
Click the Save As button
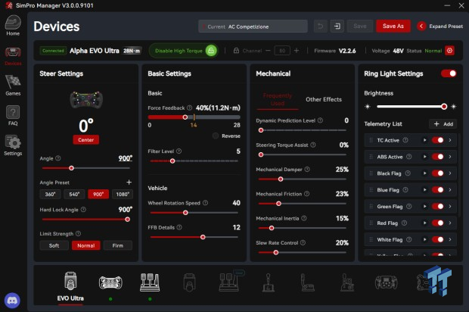[393, 27]
